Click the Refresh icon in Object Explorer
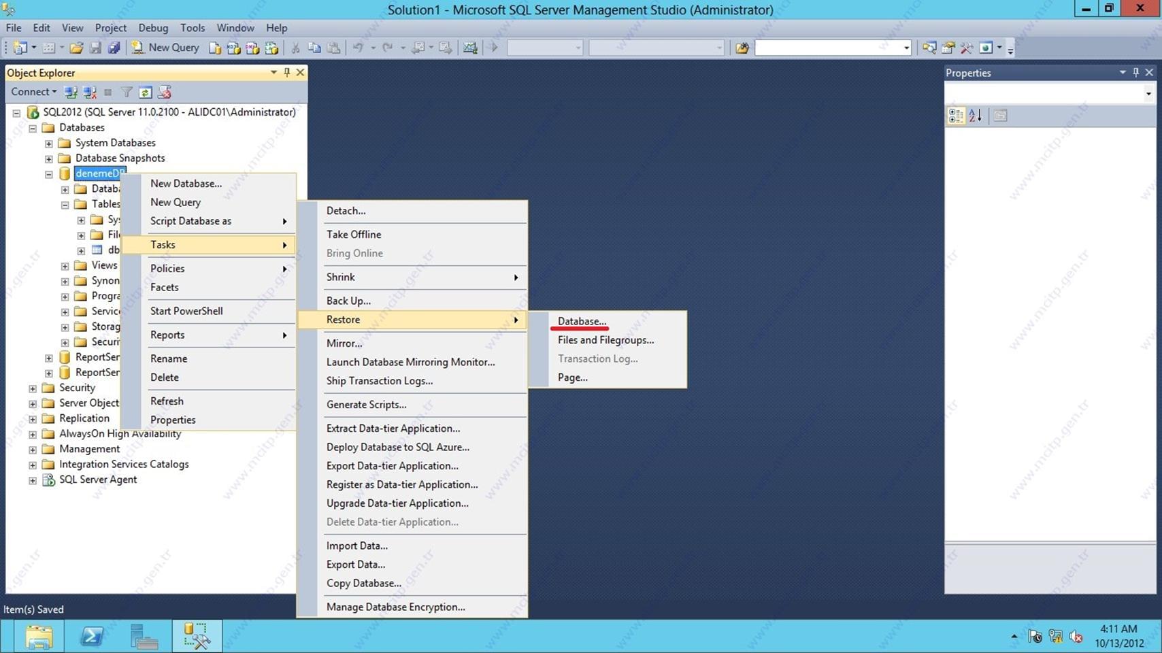Screen dimensions: 1162x653 [x=145, y=92]
